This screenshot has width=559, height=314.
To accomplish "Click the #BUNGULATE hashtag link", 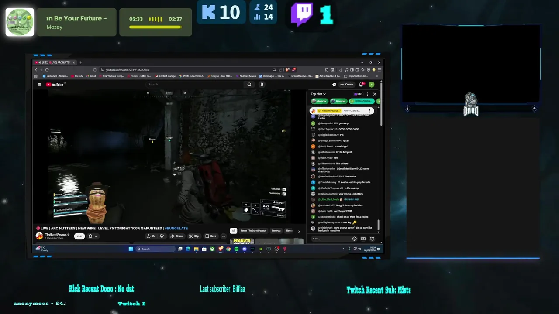I will pyautogui.click(x=176, y=228).
